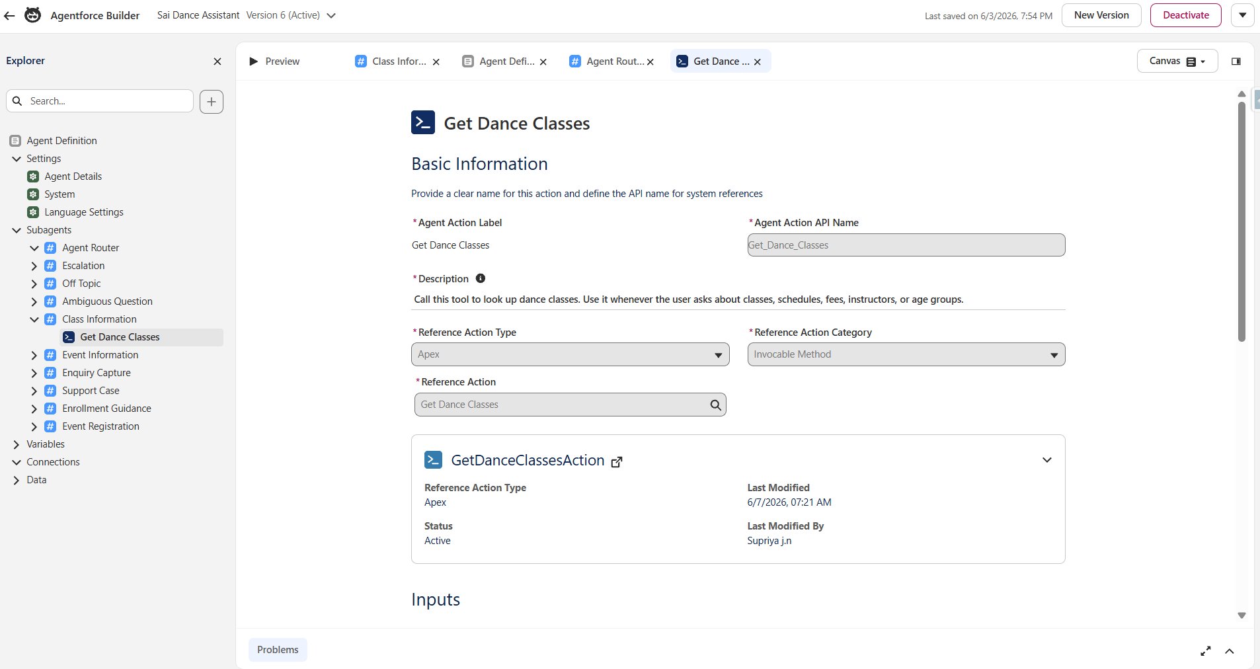This screenshot has width=1260, height=669.
Task: Show the Description info tooltip icon
Action: [481, 278]
